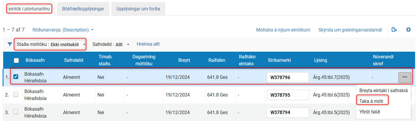Viewport: 418px width, 121px height.
Task: Uncheck the checkbox in row 1
Action: (16, 77)
